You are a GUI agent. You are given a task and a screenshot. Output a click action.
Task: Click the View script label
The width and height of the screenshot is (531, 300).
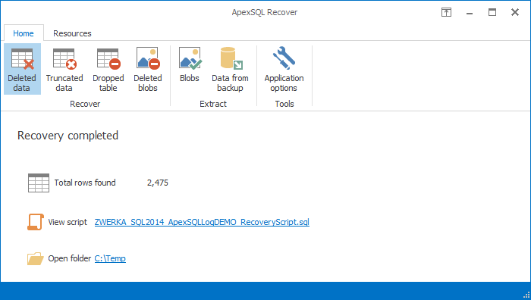[x=68, y=222]
